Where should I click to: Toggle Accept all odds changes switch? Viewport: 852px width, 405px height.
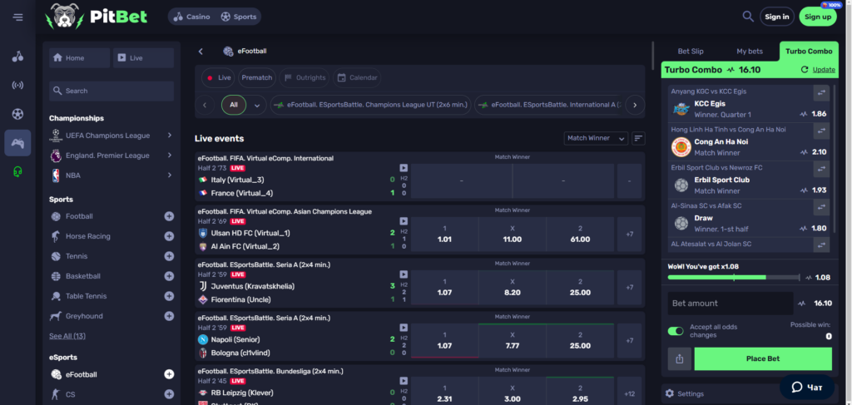676,331
